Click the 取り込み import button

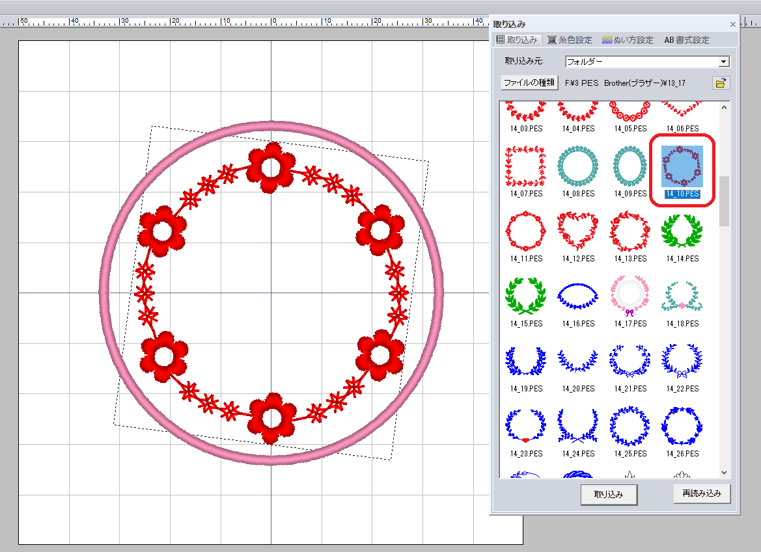pyautogui.click(x=609, y=495)
